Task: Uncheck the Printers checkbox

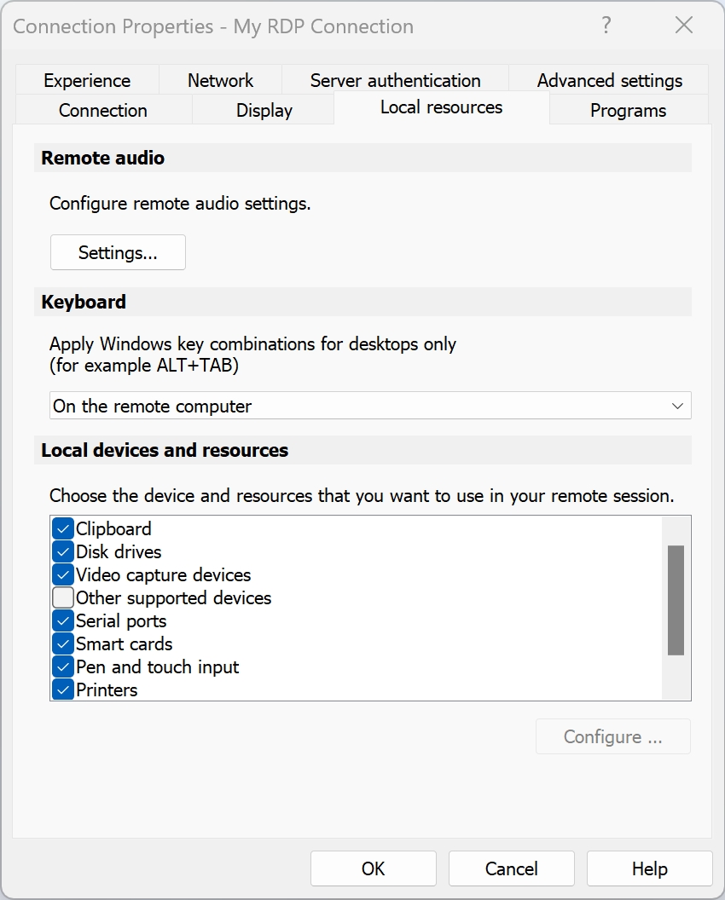Action: click(x=63, y=689)
